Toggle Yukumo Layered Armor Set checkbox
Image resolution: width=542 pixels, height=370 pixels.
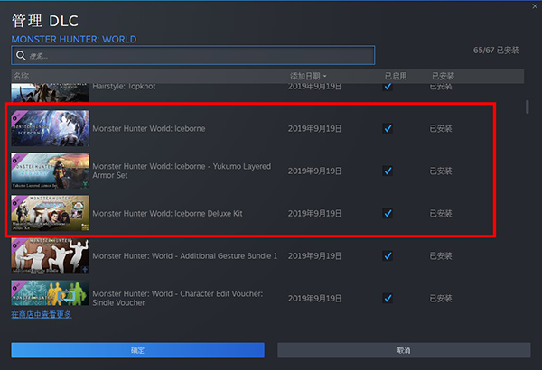388,171
